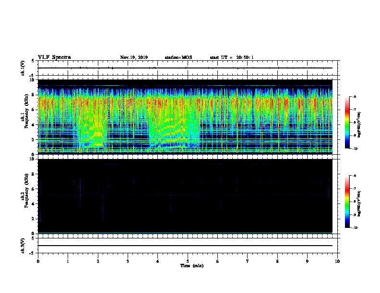380x293 pixels.
Task: Select the date text "Nov.19, 2019"
Action: click(134, 57)
